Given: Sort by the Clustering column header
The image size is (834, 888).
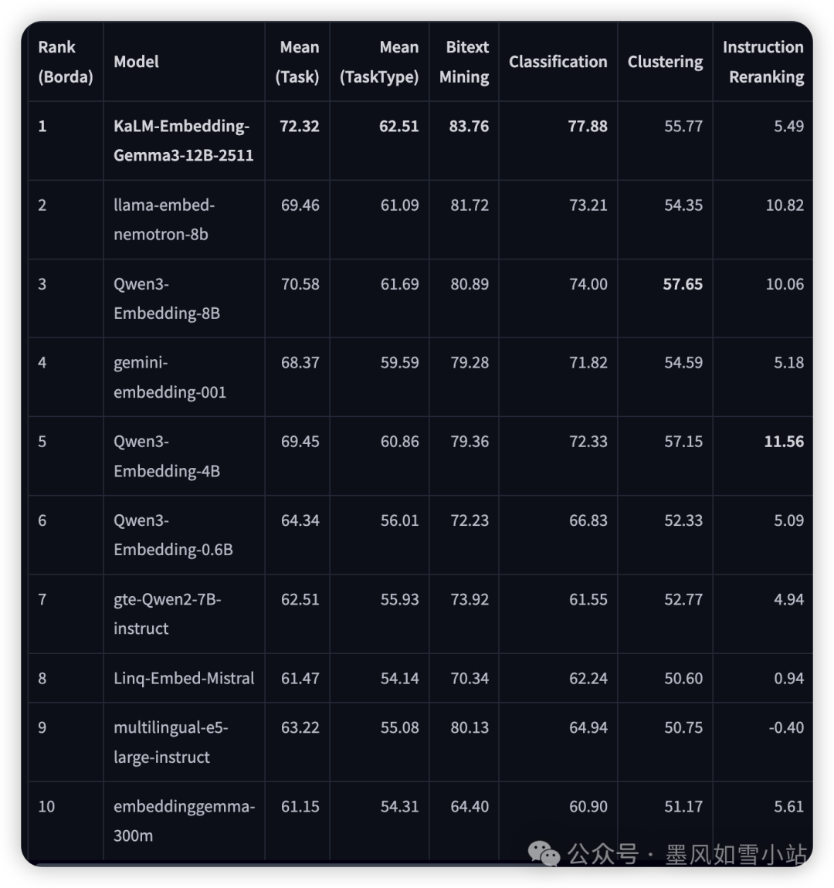Looking at the screenshot, I should pos(665,62).
